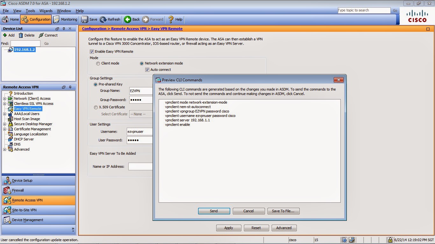Select the Client mode radio button
This screenshot has width=435, height=244.
coord(98,63)
